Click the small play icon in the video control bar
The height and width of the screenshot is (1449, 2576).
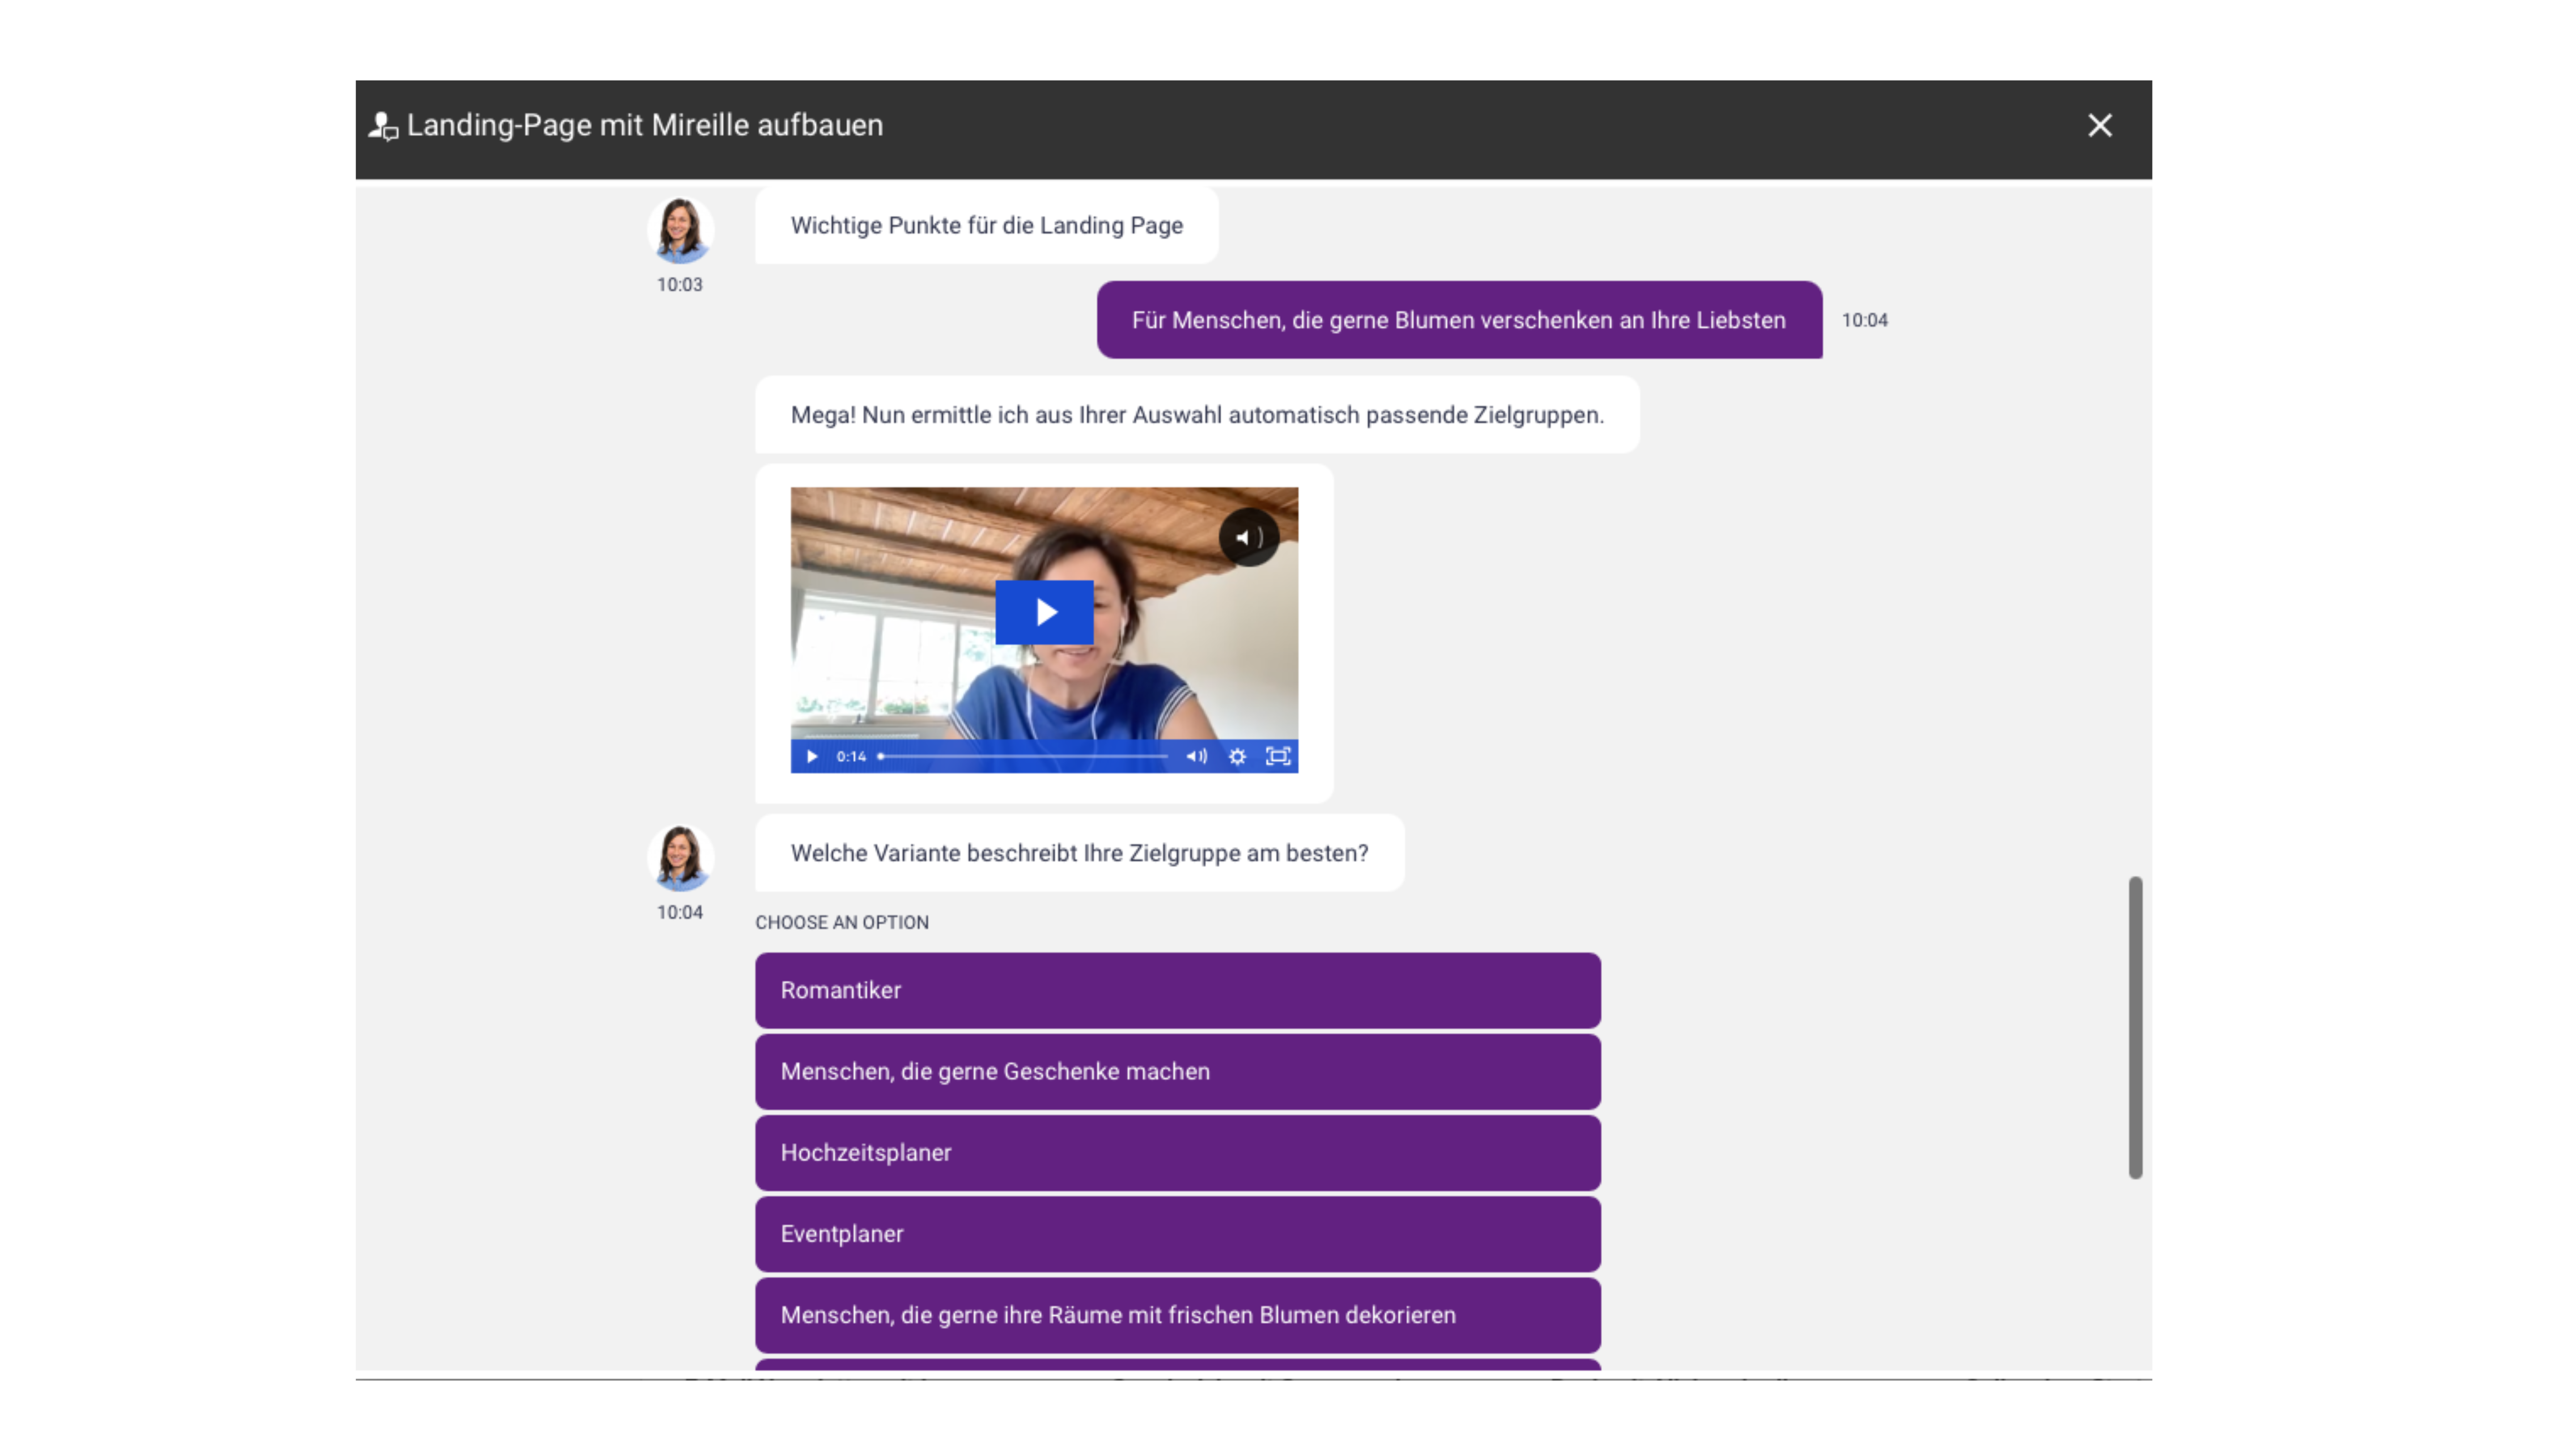pos(812,757)
